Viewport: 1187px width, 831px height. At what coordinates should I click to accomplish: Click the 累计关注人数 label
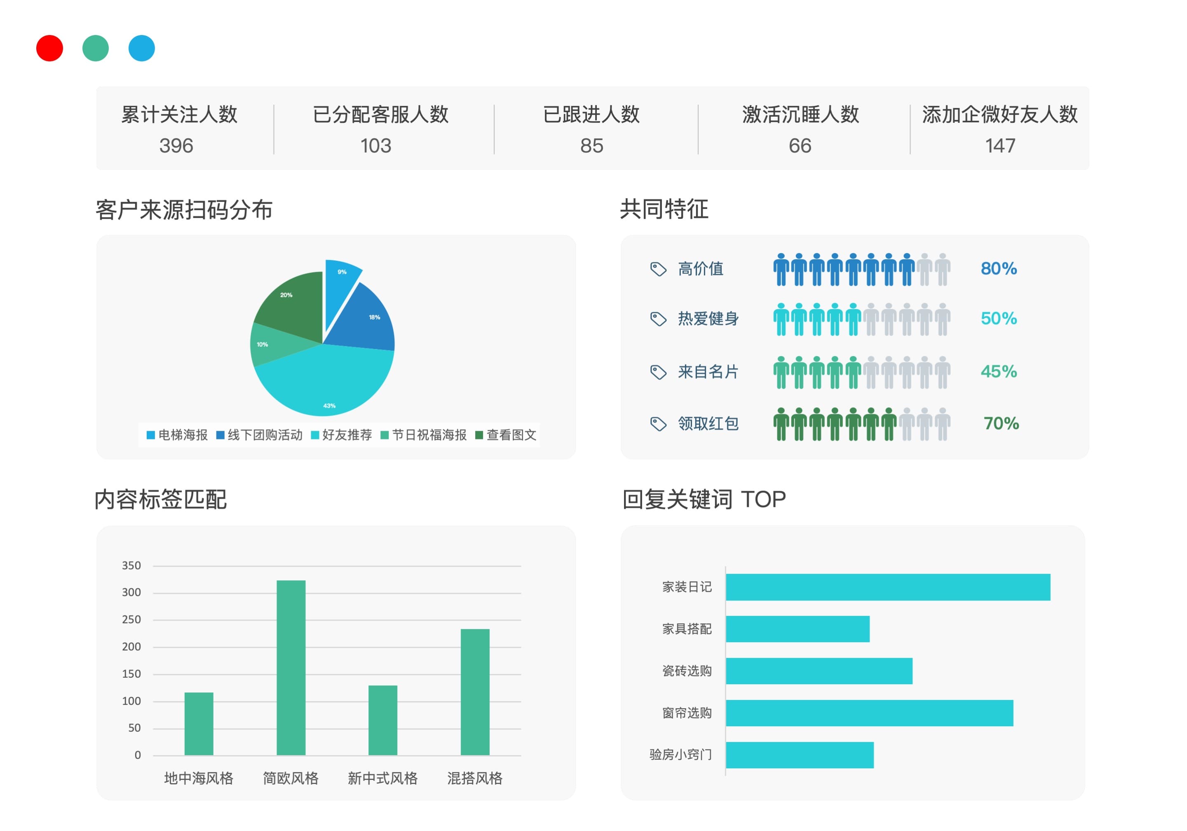(x=179, y=114)
